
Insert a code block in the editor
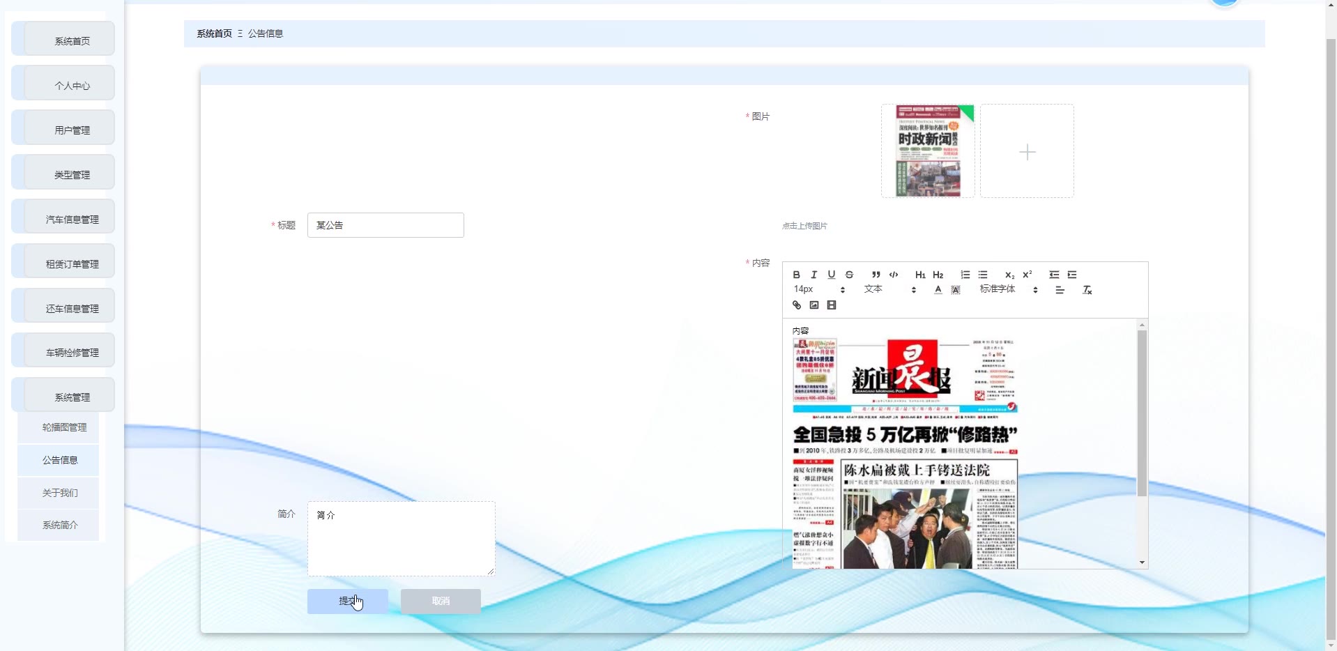894,275
